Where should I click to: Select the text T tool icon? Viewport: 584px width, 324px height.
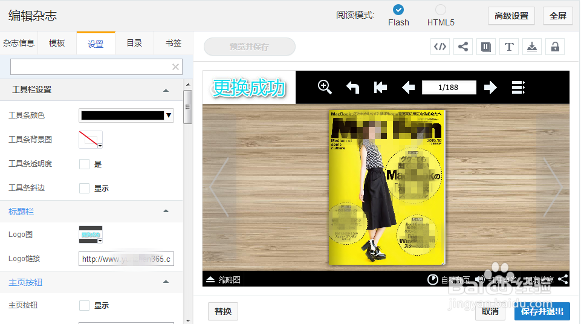(x=509, y=47)
